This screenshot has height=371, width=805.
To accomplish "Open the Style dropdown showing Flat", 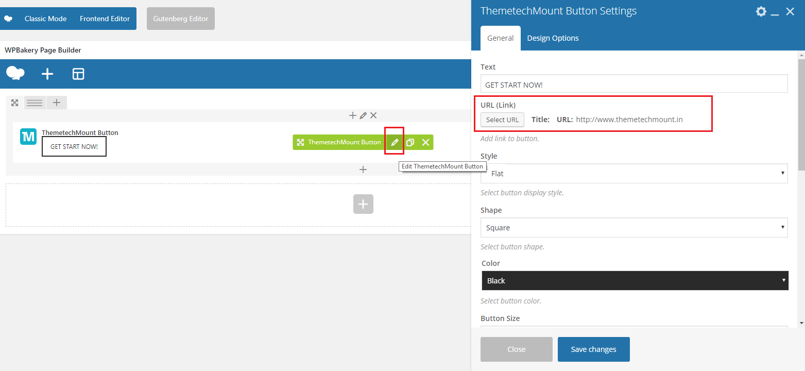I will pos(634,173).
